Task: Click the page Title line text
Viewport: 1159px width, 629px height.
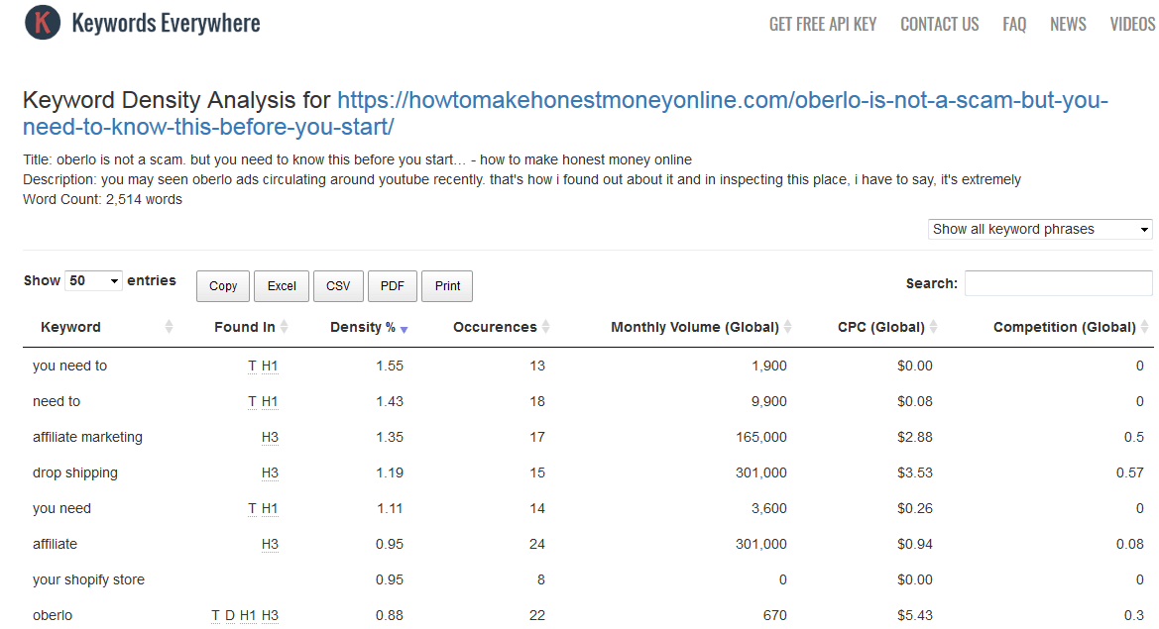Action: coord(357,159)
